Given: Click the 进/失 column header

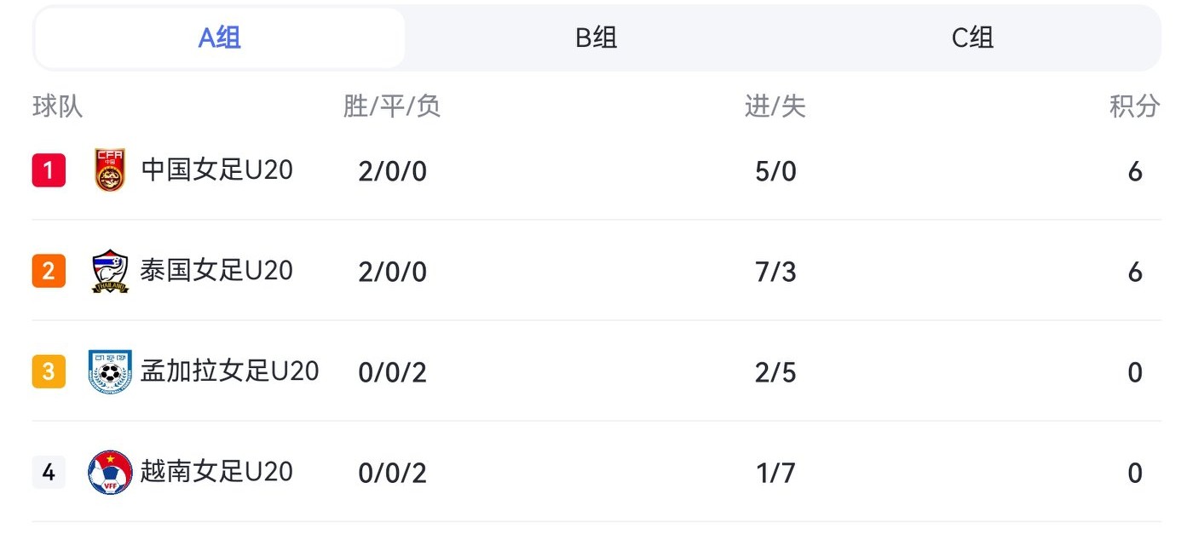Looking at the screenshot, I should [x=775, y=106].
